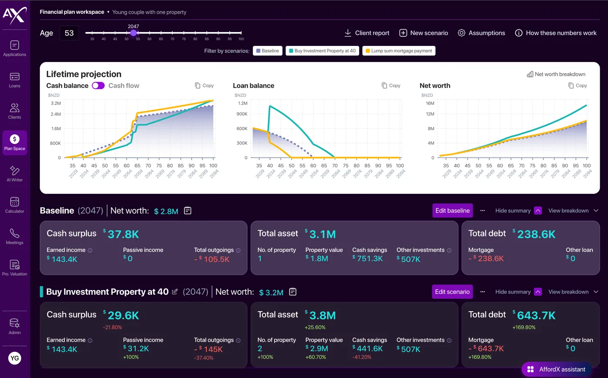Click the Cash flow label

pos(124,85)
